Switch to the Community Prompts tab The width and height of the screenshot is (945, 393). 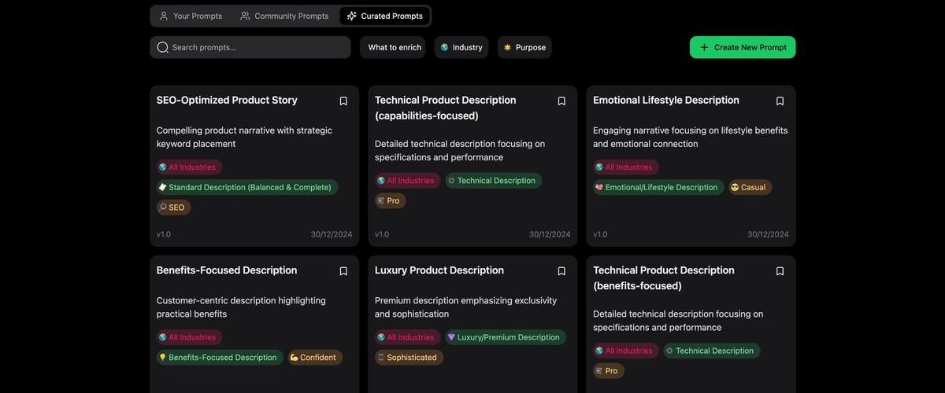tap(284, 16)
